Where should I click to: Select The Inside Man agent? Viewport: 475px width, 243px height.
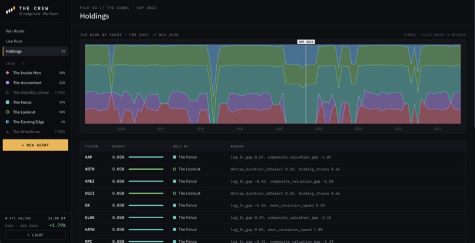click(35, 73)
